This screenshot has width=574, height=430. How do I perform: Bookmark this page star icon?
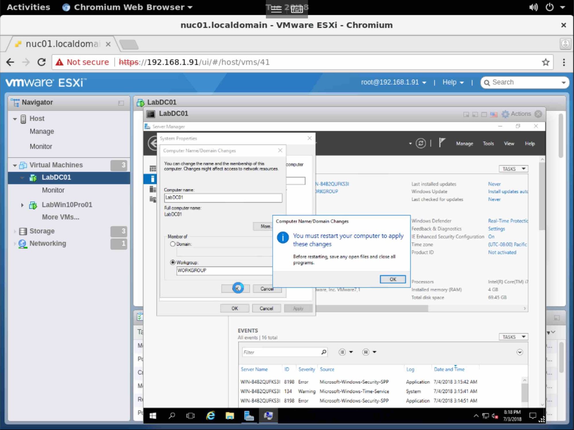(x=545, y=62)
